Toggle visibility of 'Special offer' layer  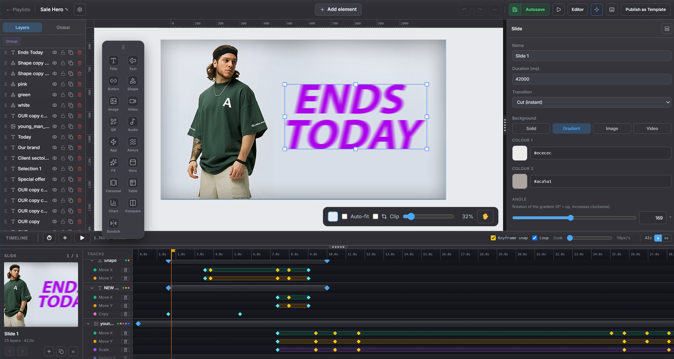[x=54, y=179]
